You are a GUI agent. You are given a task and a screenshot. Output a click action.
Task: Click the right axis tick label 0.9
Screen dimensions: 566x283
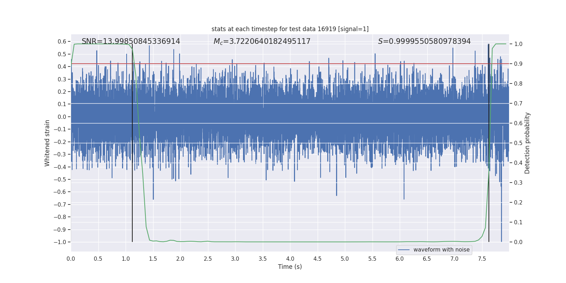tap(518, 64)
